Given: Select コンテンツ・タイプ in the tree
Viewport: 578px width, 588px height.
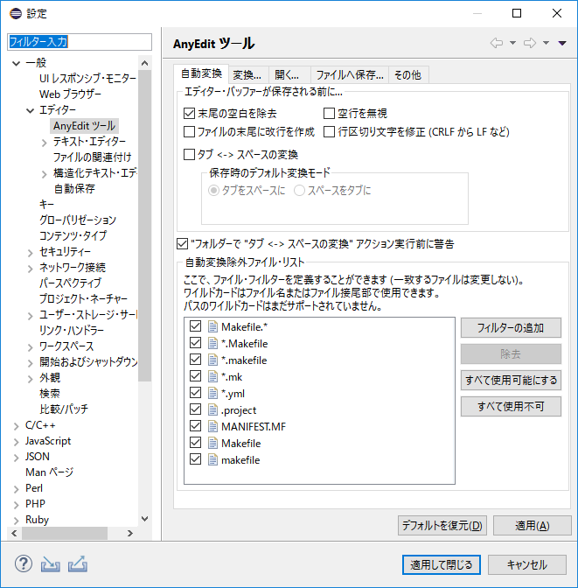Looking at the screenshot, I should coord(73,235).
